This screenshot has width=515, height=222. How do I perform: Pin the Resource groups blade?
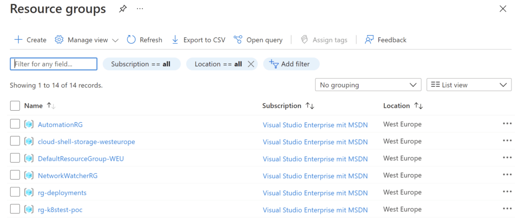click(x=123, y=9)
